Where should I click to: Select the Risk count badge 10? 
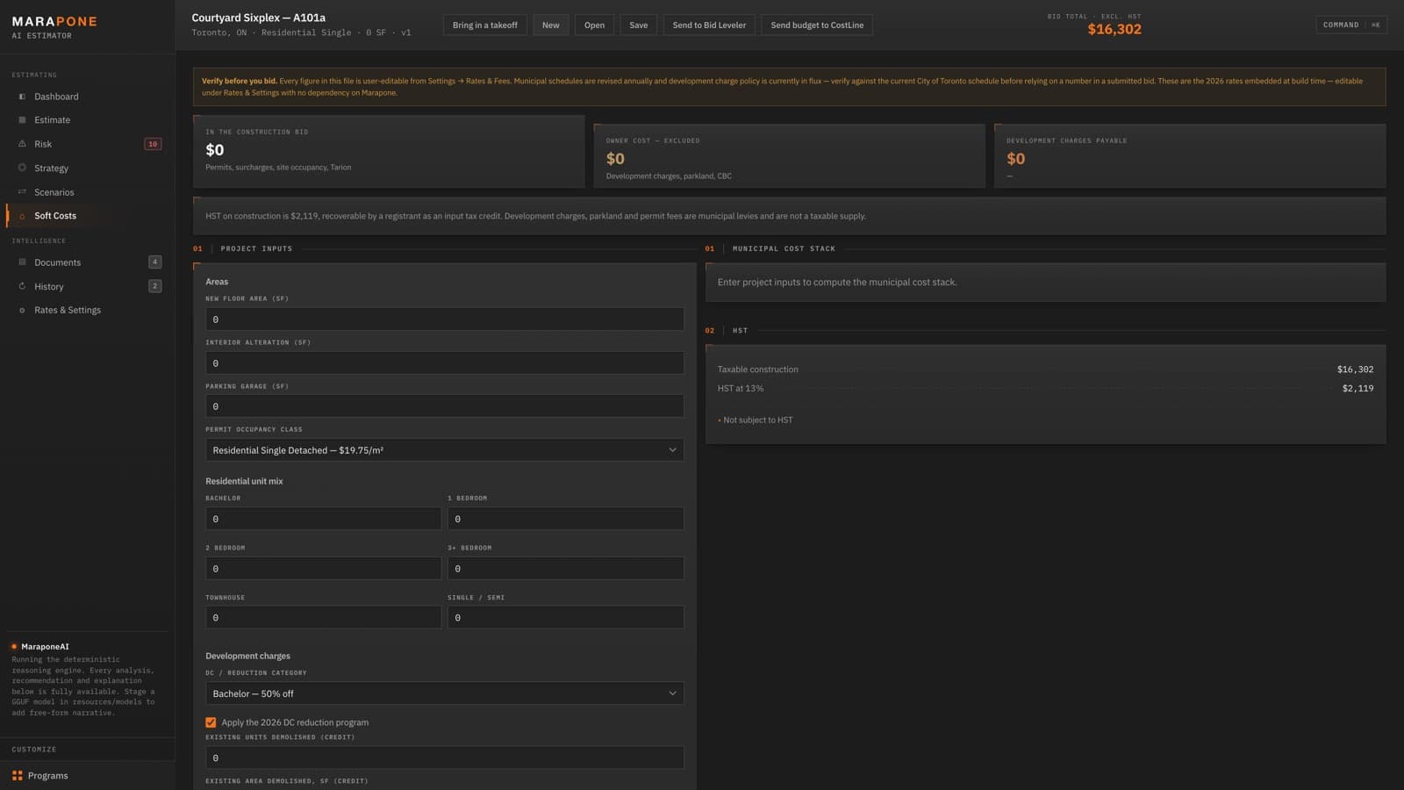[x=153, y=144]
